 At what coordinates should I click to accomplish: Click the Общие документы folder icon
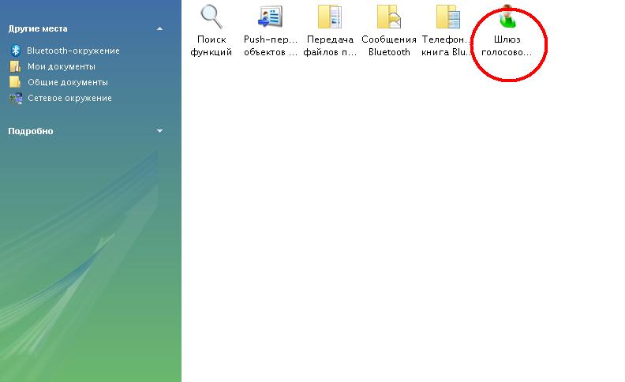click(x=16, y=82)
